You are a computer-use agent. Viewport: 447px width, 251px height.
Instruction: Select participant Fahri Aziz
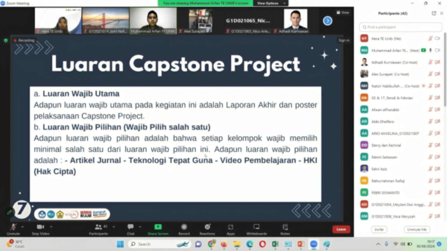pos(401,169)
